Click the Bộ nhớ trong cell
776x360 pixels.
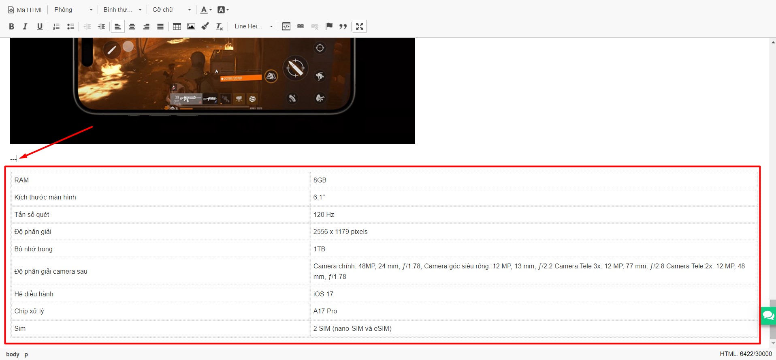[x=160, y=249]
